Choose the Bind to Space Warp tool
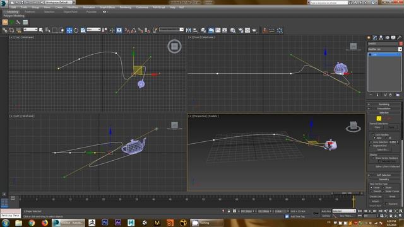Image resolution: width=404 pixels, height=227 pixels. pos(18,30)
